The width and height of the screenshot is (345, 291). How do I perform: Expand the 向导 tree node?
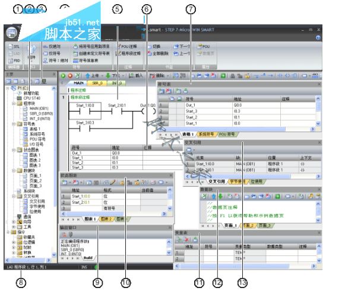(x=14, y=222)
